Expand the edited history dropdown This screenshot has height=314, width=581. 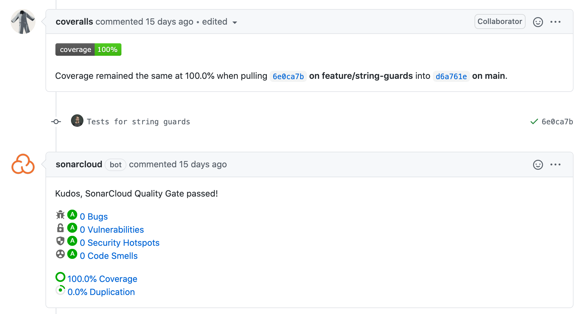234,22
